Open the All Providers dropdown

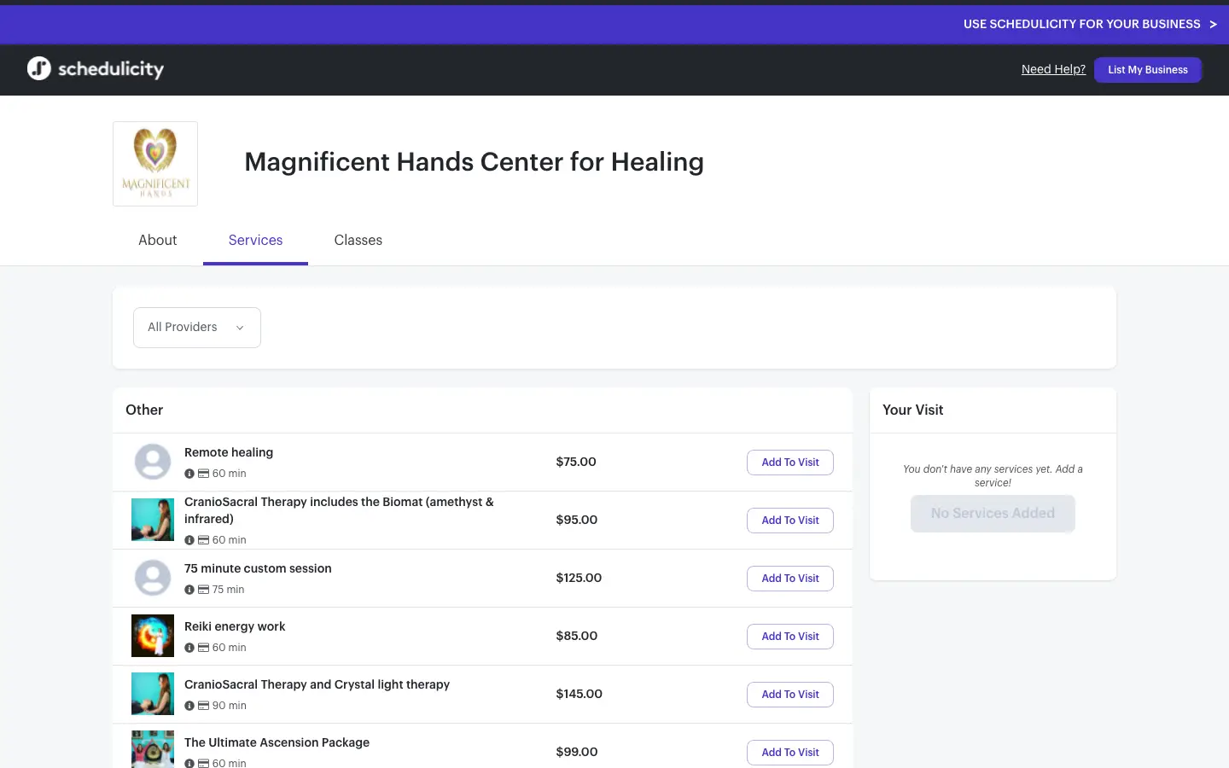[196, 328]
